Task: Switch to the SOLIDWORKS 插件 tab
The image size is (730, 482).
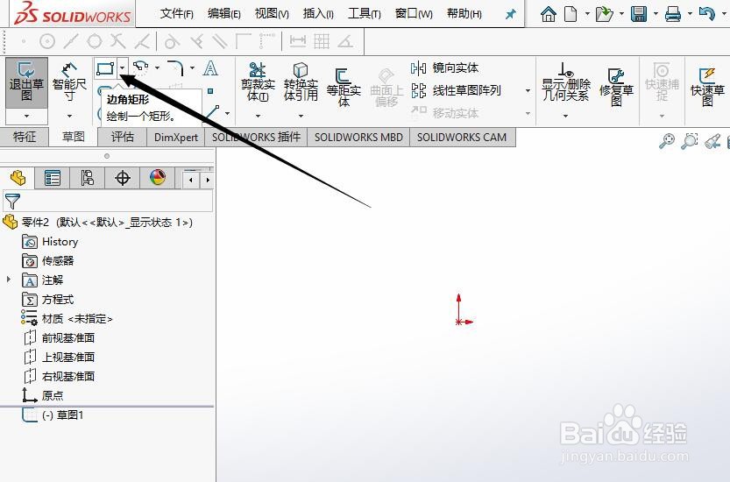Action: click(x=256, y=138)
